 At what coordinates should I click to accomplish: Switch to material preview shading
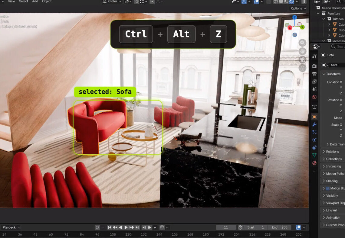[x=286, y=2]
